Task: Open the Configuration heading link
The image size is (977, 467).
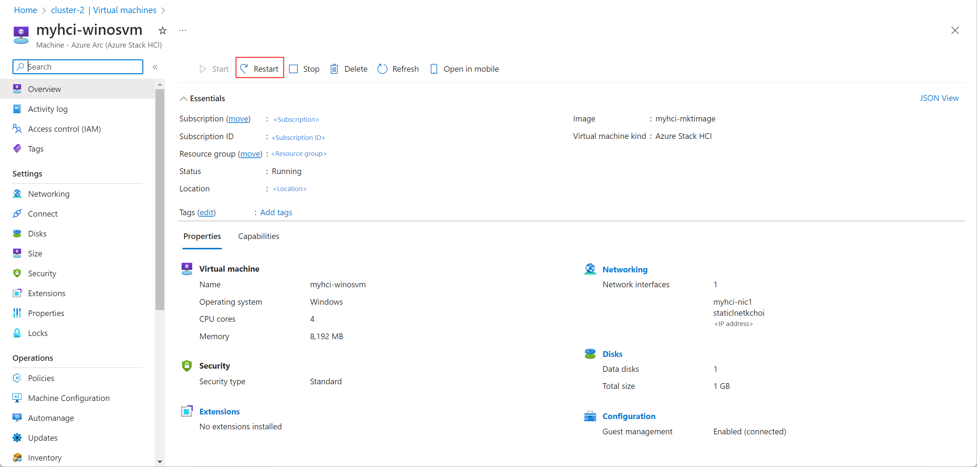Action: click(x=628, y=416)
